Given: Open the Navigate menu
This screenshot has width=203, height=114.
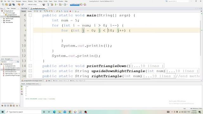Looking at the screenshot, I should coord(18,1).
